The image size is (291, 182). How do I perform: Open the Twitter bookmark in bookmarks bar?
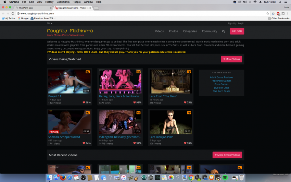click(9, 18)
